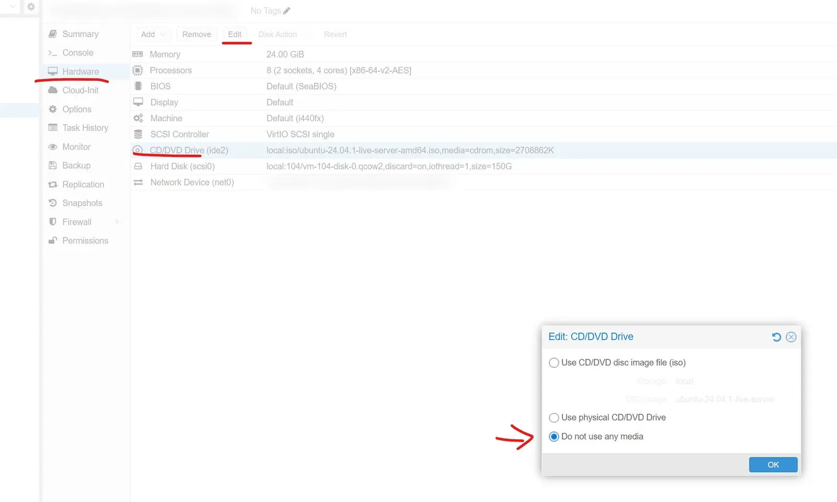This screenshot has height=502, width=837.
Task: Edit the tags pencil icon
Action: pos(287,11)
